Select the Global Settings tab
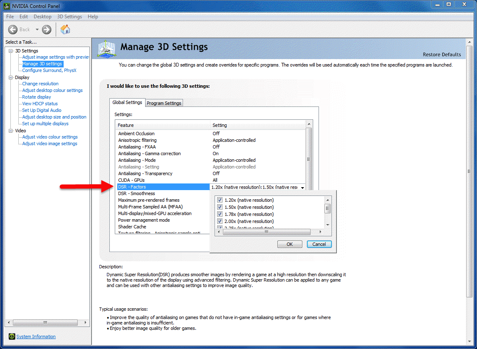This screenshot has height=349, width=477. point(127,103)
